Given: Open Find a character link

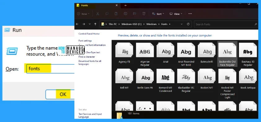Looking at the screenshot, I should coord(87,57).
